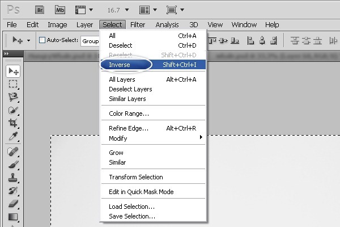Select the Eyedropper tool
The width and height of the screenshot is (340, 227).
(x=13, y=136)
